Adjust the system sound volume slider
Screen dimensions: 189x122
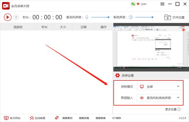[144, 17]
